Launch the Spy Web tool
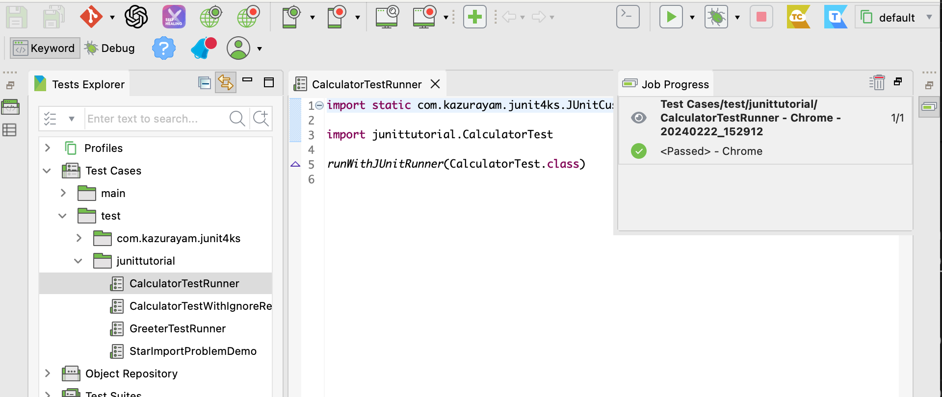This screenshot has height=397, width=942. click(x=211, y=17)
